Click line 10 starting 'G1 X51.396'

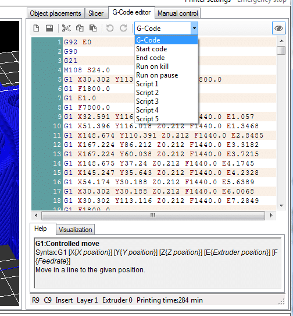pos(161,126)
